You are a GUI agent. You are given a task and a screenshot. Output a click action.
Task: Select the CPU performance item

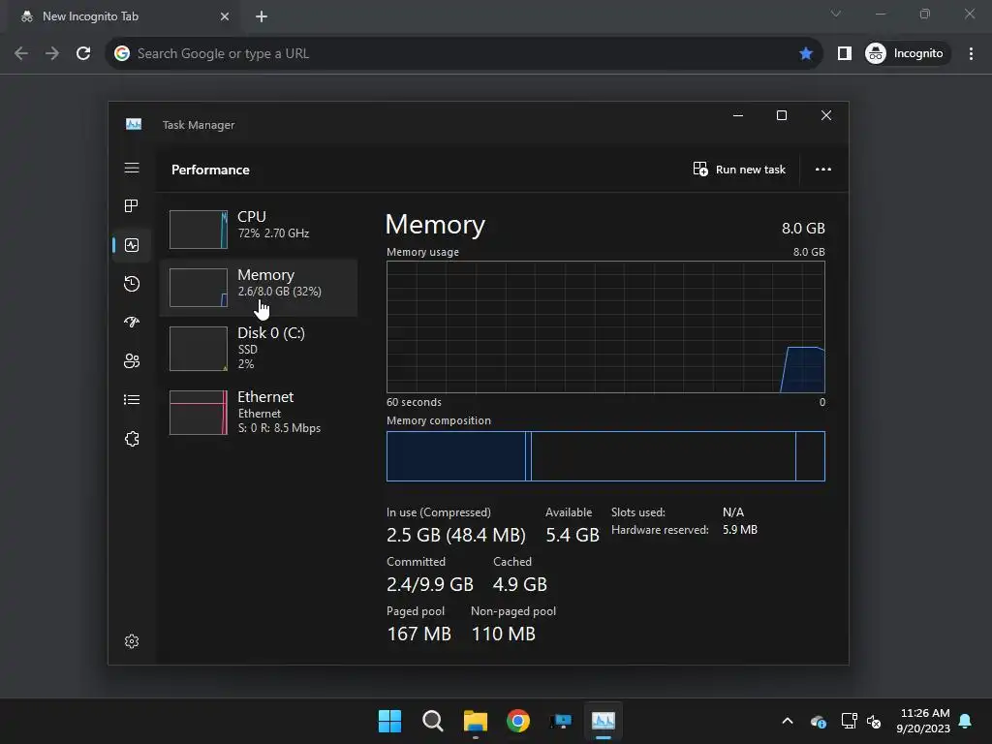tap(258, 229)
